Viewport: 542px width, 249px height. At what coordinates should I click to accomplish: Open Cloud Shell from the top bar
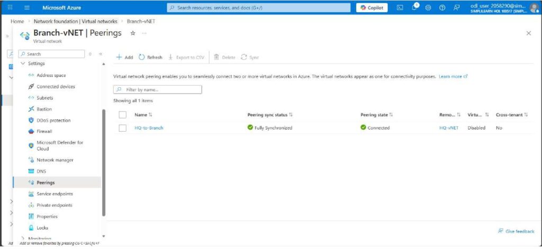coord(400,7)
